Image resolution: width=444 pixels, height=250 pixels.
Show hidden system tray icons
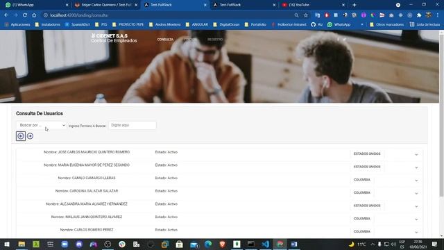[373, 244]
